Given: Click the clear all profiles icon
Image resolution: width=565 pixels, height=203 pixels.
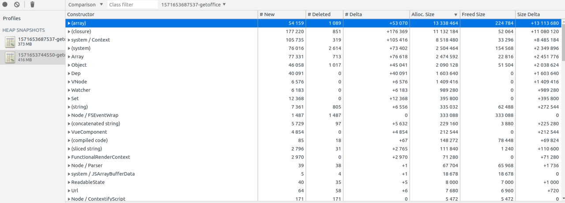Looking at the screenshot, I should [x=17, y=4].
